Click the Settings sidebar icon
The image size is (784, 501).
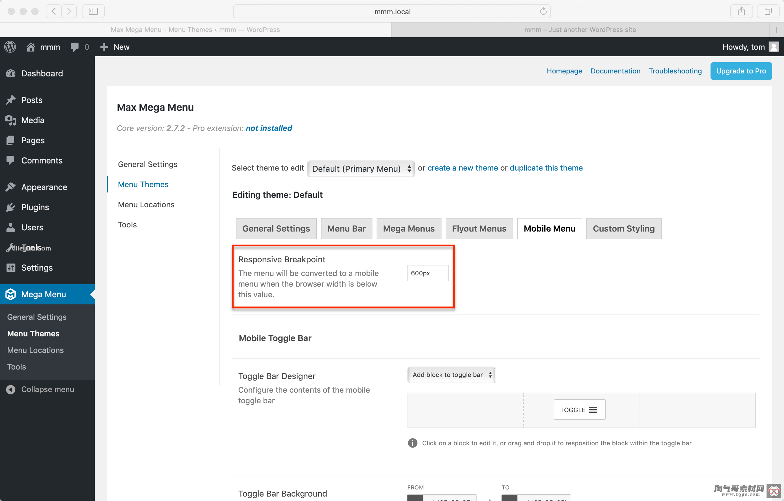(x=11, y=267)
